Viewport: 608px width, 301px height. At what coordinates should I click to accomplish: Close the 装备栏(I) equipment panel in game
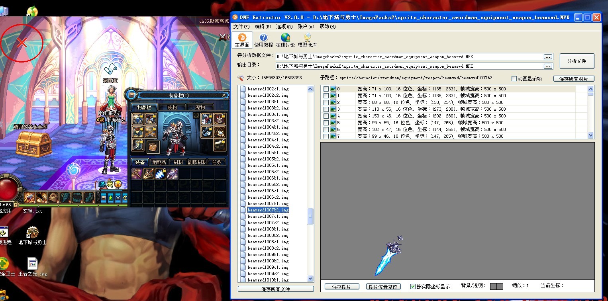pos(224,95)
